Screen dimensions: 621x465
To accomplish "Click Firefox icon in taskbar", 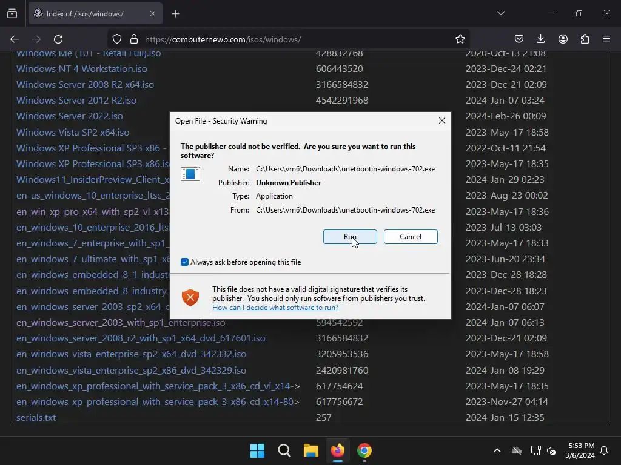I will [337, 450].
